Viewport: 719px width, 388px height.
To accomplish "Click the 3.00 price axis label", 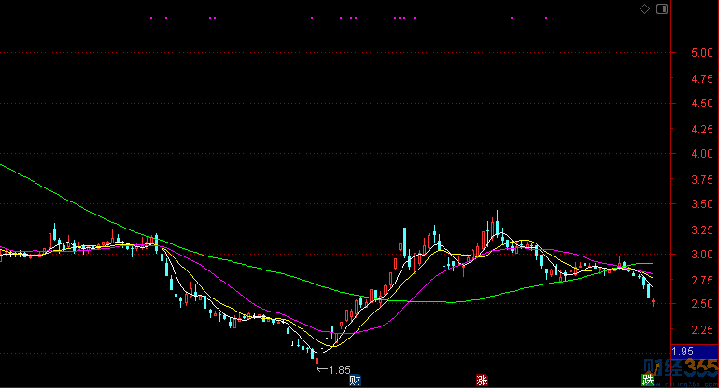I will coord(702,255).
